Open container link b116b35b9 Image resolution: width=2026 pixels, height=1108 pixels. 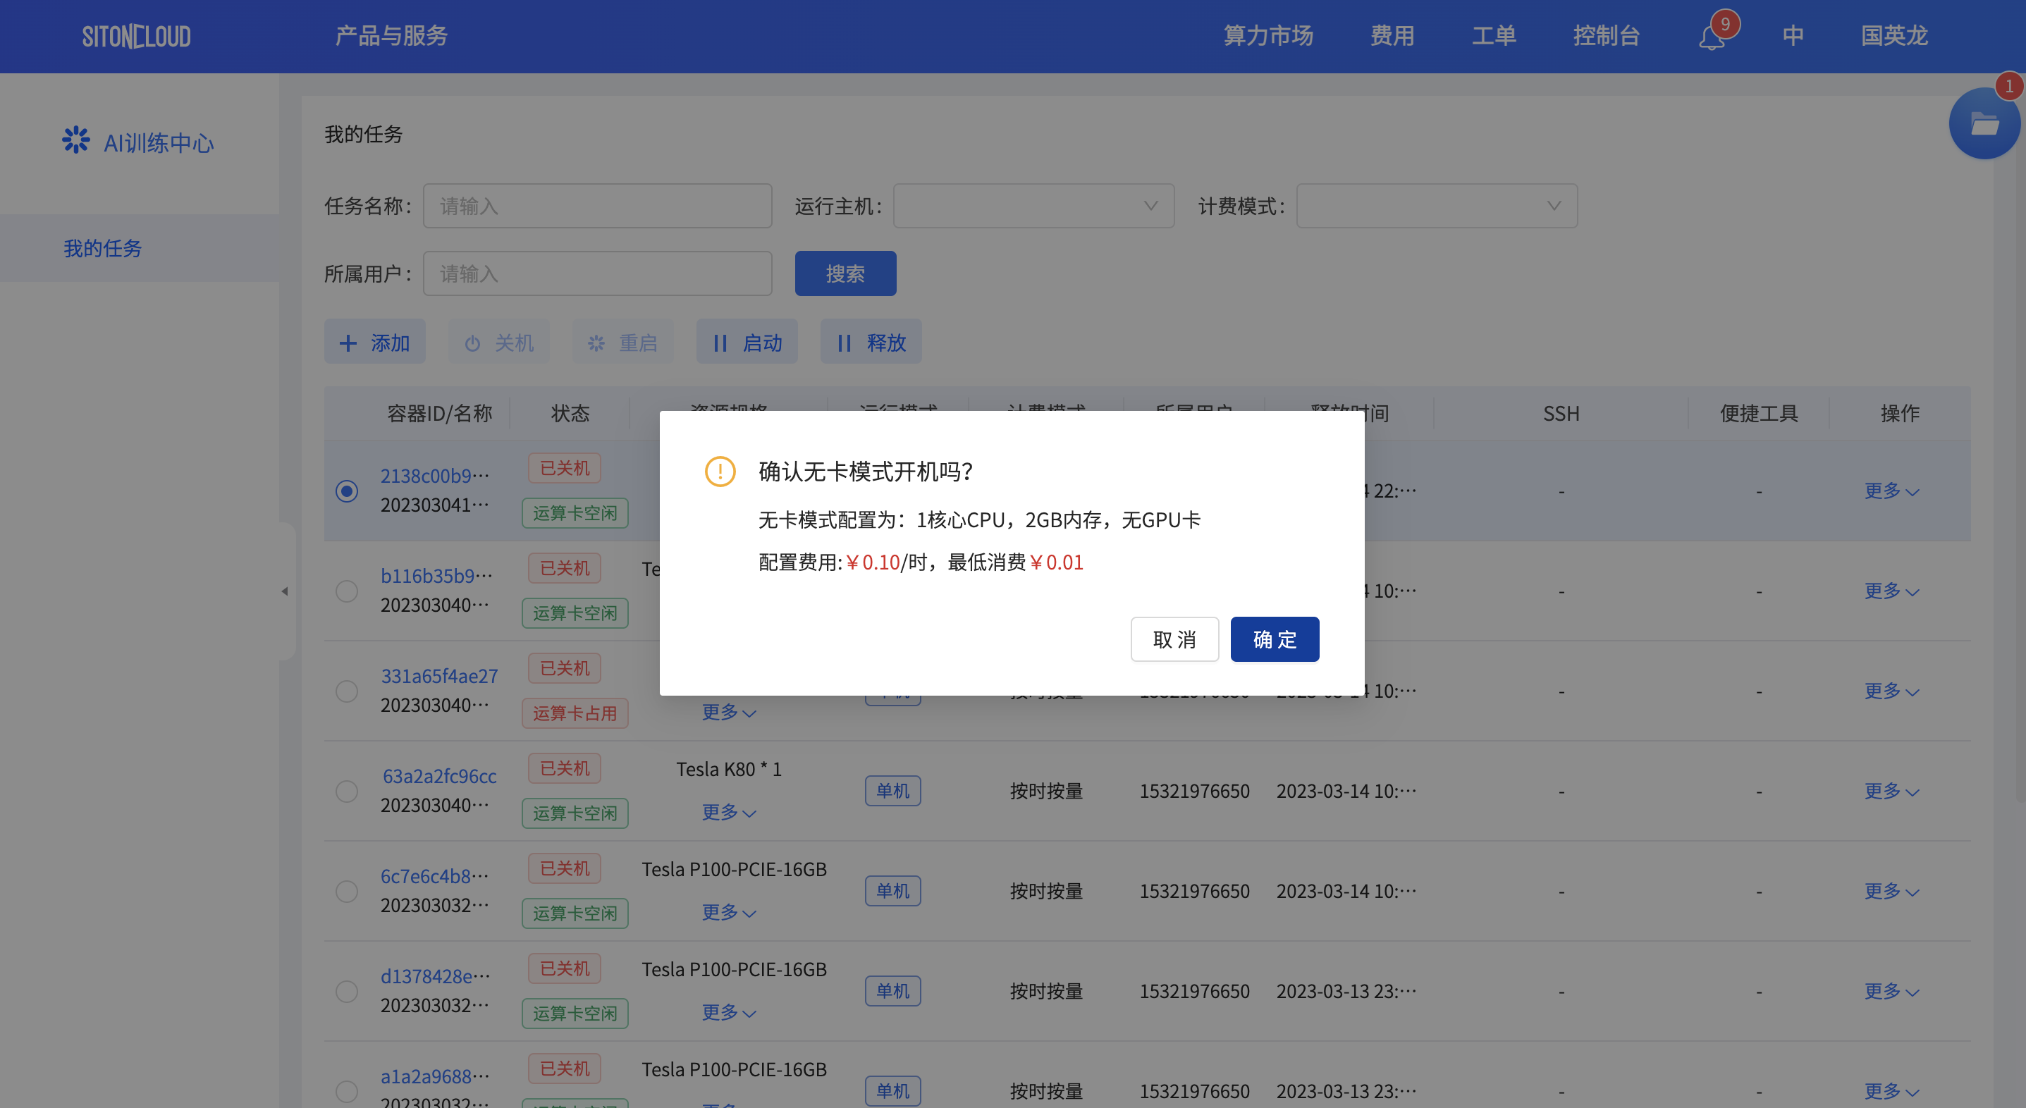436,575
